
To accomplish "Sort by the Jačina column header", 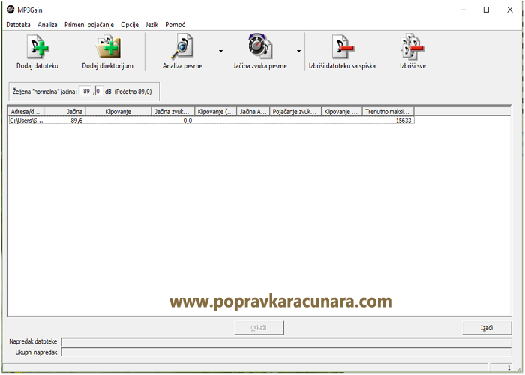I will (x=65, y=112).
